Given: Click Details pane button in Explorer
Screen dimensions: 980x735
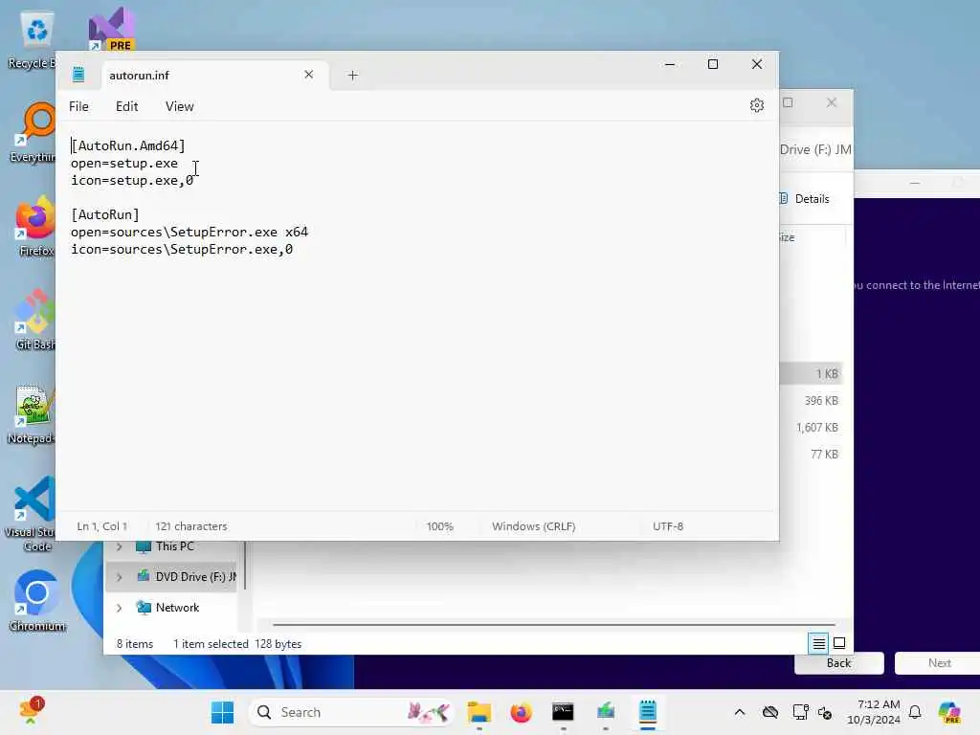Looking at the screenshot, I should [x=804, y=199].
